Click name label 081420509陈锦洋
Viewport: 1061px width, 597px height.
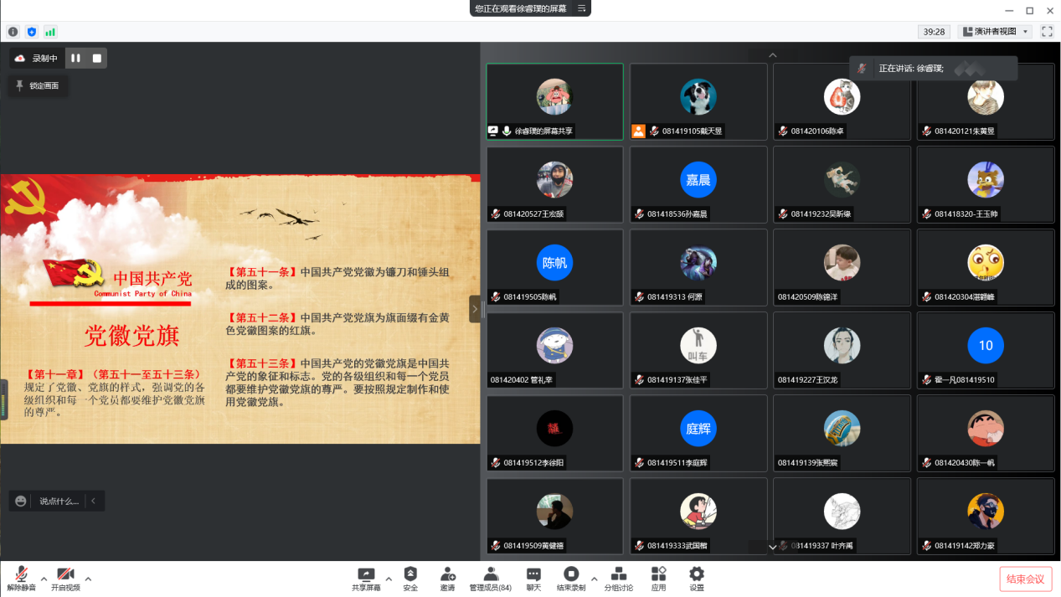point(808,297)
